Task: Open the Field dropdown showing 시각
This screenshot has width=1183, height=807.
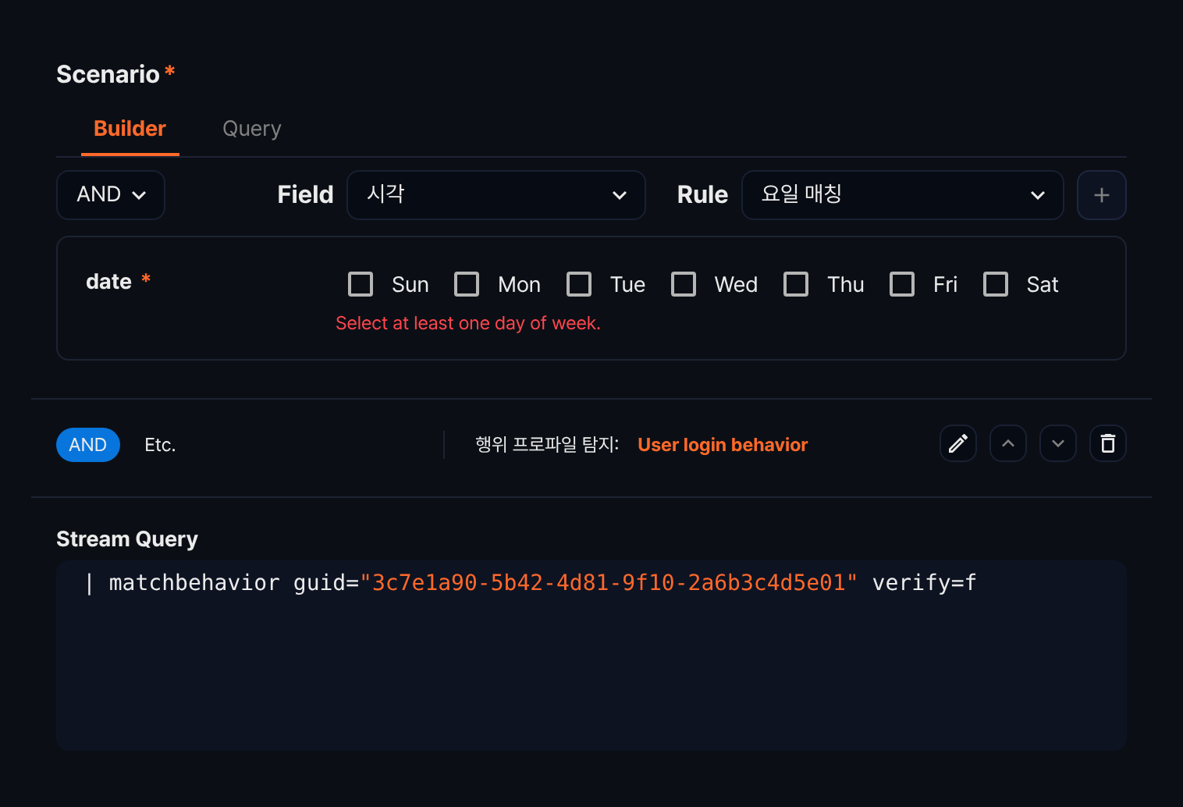Action: point(496,195)
